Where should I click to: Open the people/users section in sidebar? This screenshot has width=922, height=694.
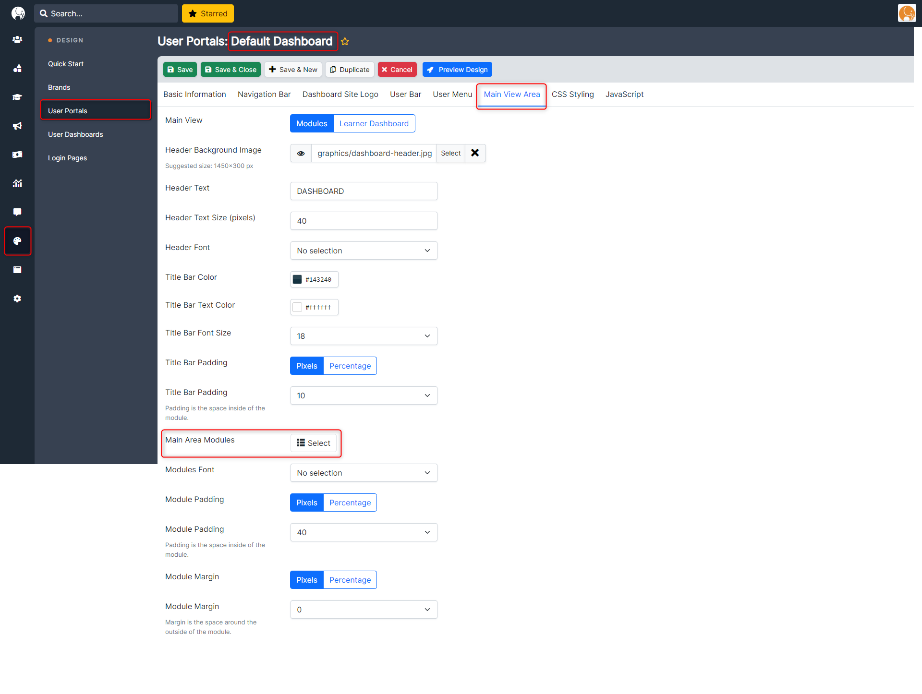coord(17,39)
